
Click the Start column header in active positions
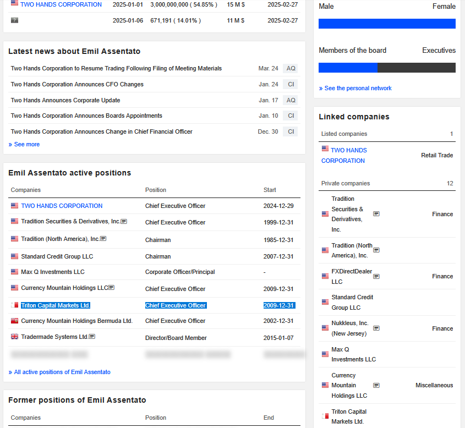pos(270,190)
